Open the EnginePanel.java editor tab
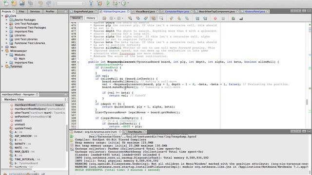This screenshot has width=312, height=175. pyautogui.click(x=83, y=12)
